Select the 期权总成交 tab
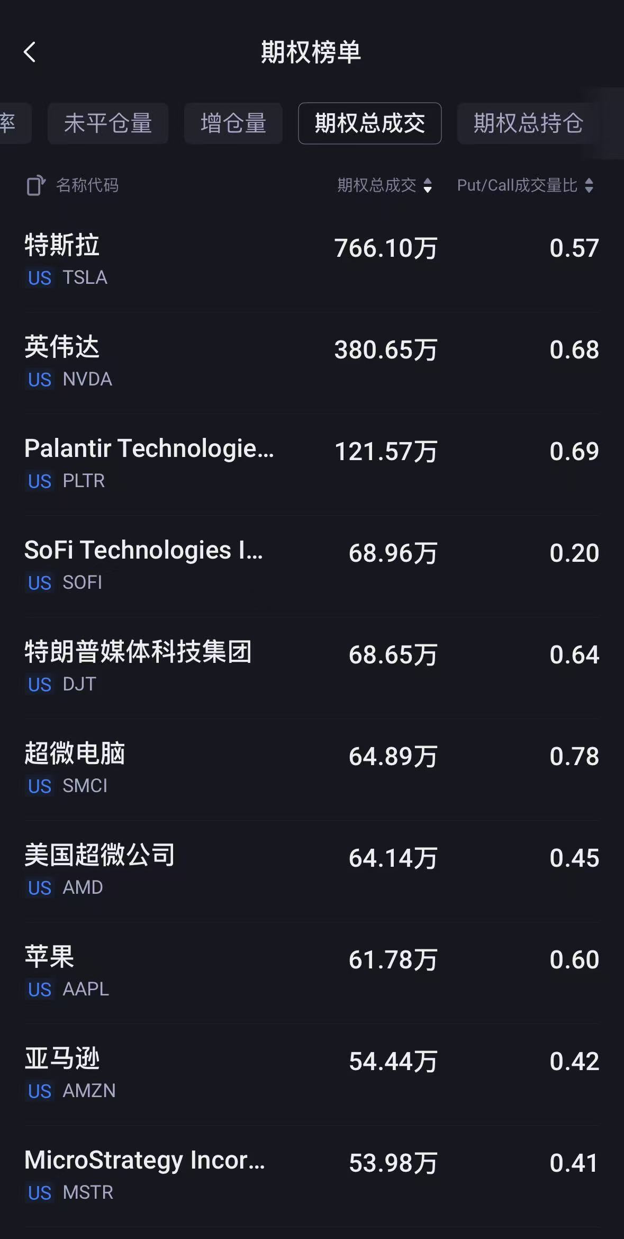The height and width of the screenshot is (1239, 624). 370,123
